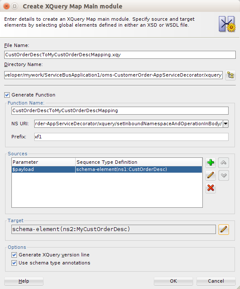Open the NS URI dropdown arrow

226,124
